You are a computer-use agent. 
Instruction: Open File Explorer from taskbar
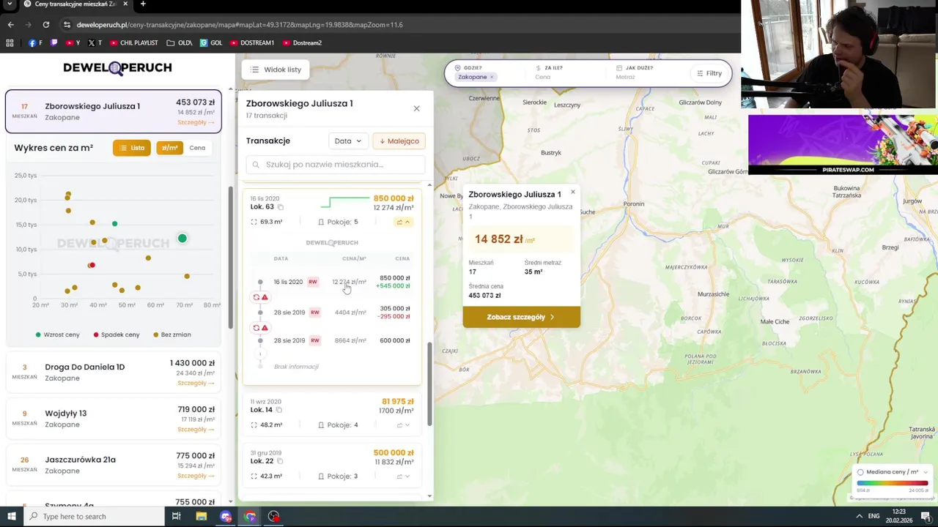tap(201, 517)
